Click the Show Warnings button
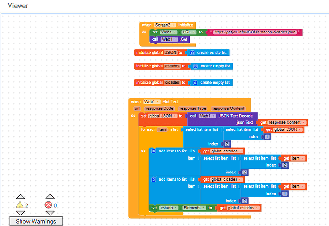 [x=36, y=221]
